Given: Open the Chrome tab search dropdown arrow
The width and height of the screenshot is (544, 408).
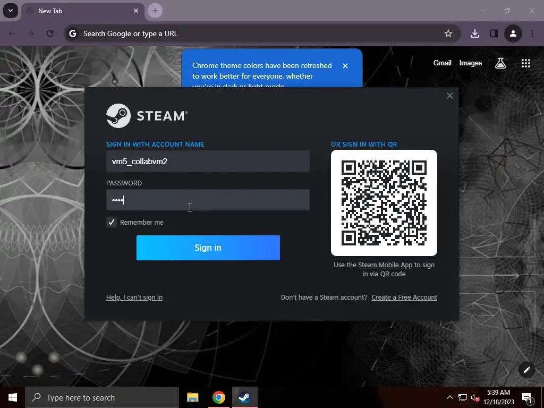Looking at the screenshot, I should tap(11, 11).
